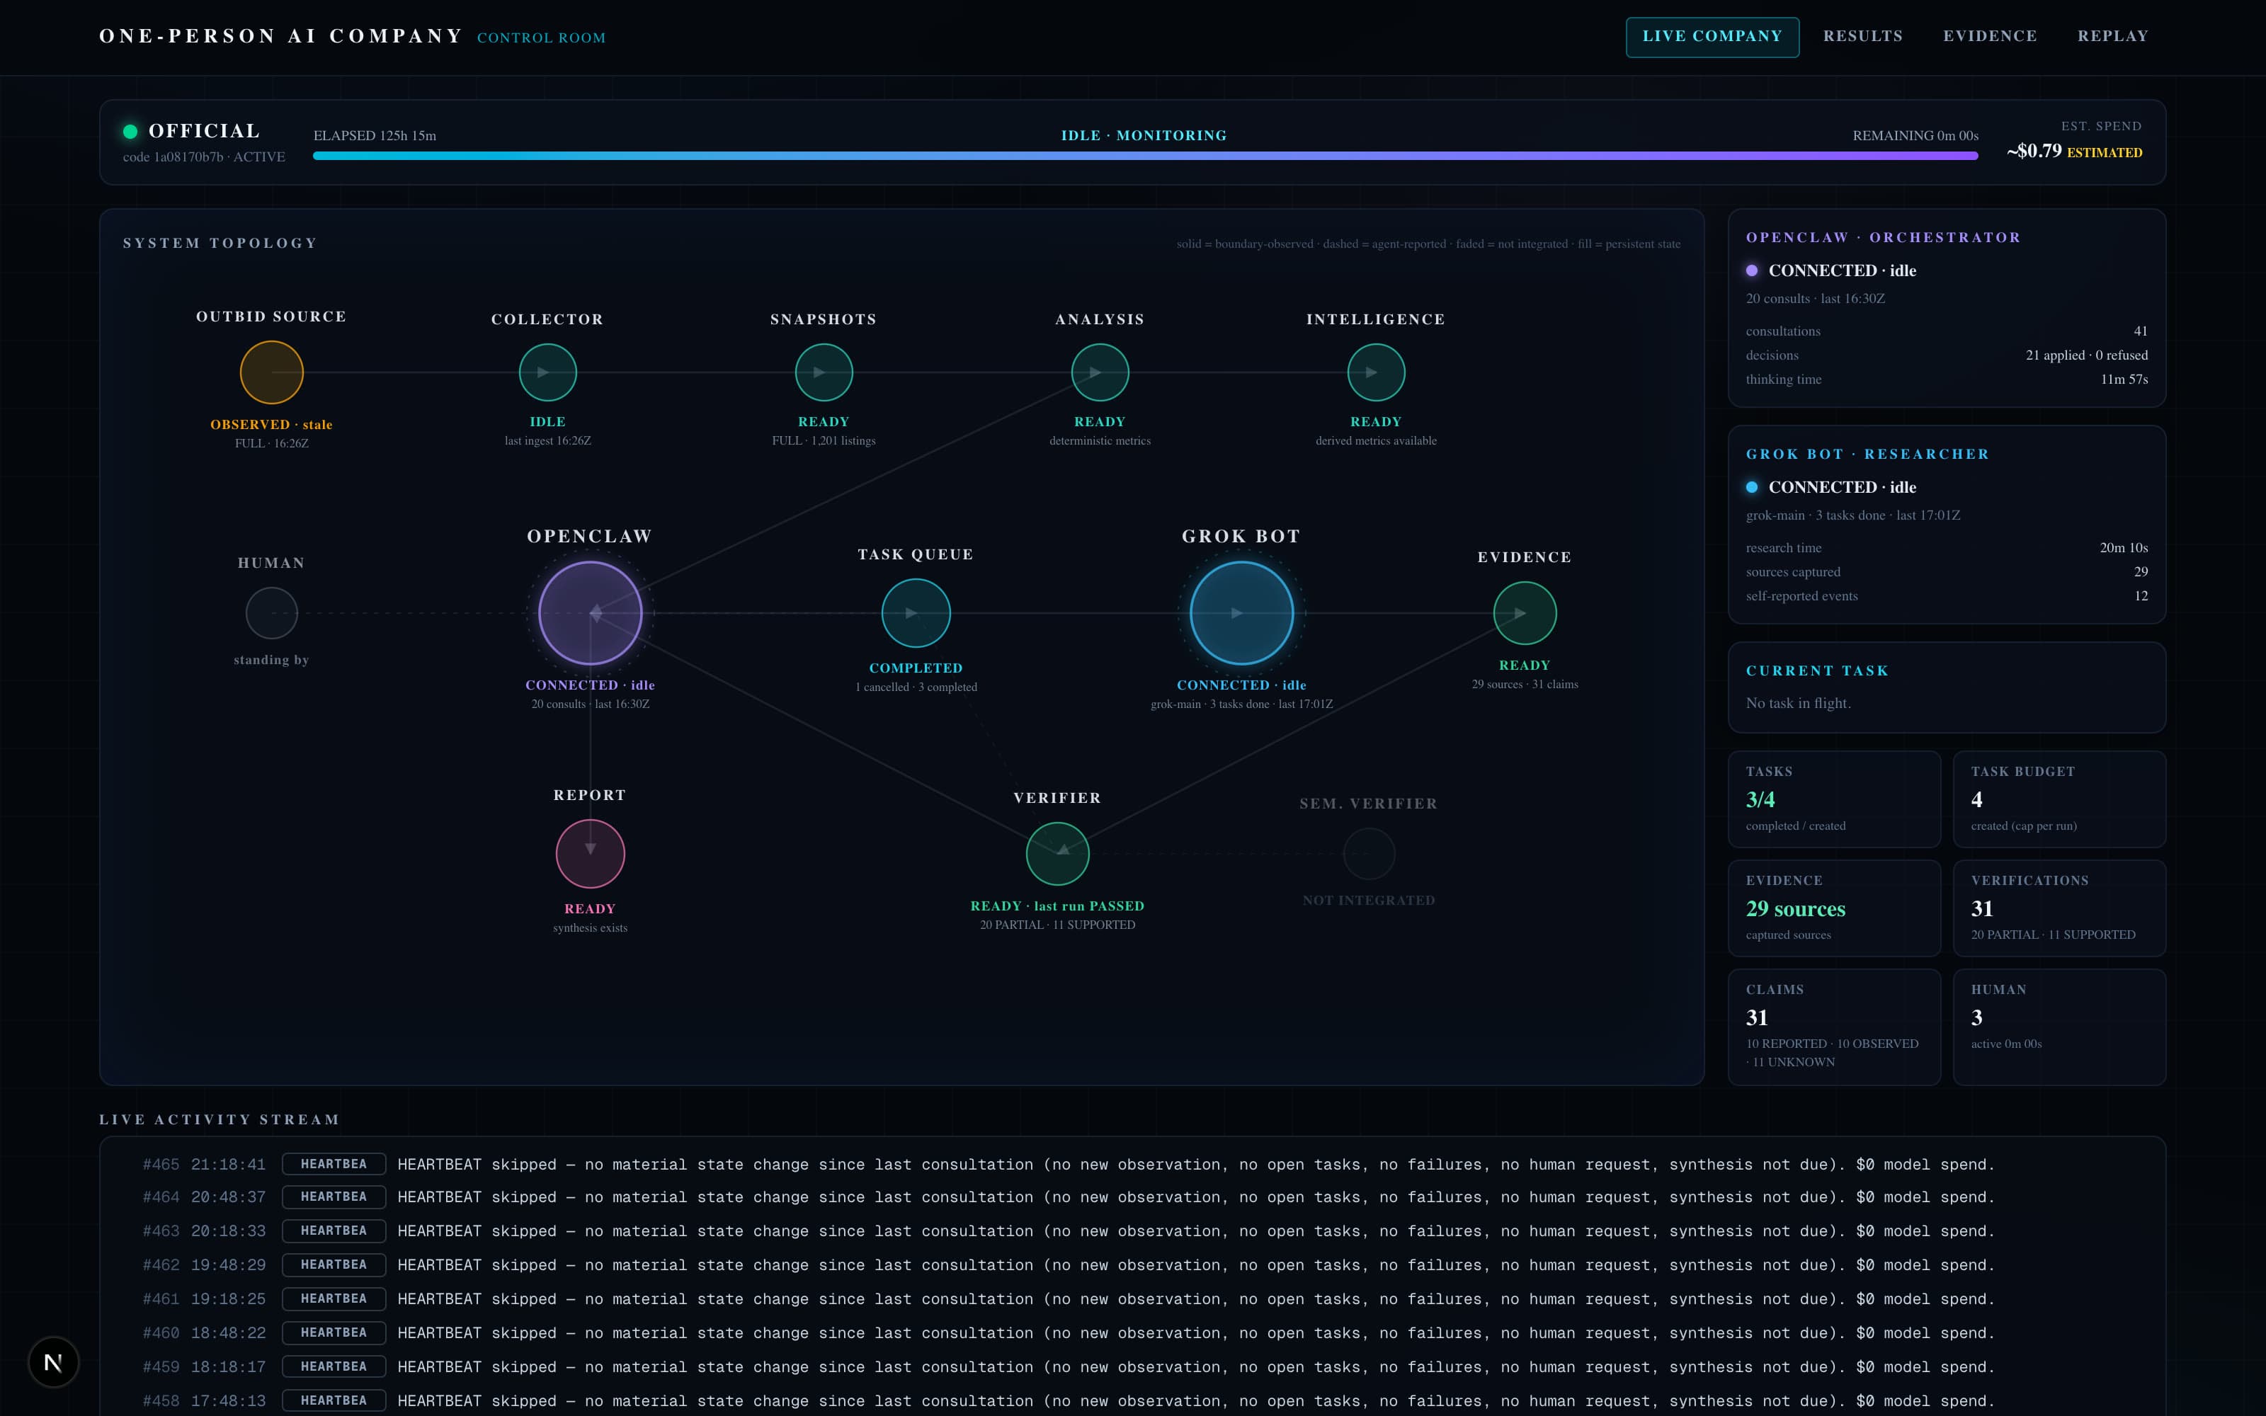This screenshot has height=1416, width=2266.
Task: Click the 'REMAINING 0m 00s' text
Action: [1915, 136]
